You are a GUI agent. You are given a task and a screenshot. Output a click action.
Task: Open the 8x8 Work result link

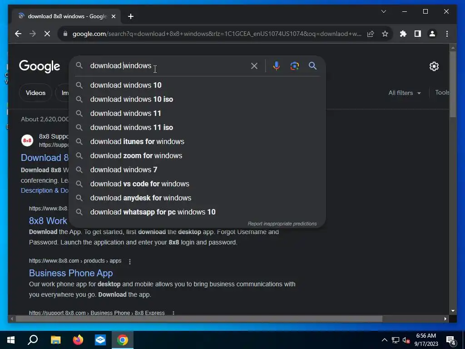[x=48, y=221]
